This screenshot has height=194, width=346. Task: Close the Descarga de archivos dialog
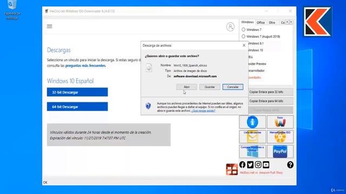(244, 45)
